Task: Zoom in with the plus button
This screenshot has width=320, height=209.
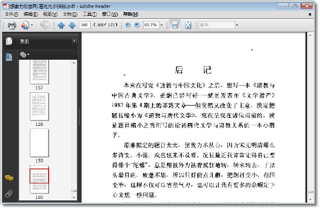Action: coord(137,25)
